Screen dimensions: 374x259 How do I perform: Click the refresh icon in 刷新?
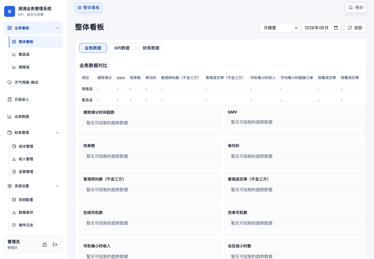click(x=350, y=28)
